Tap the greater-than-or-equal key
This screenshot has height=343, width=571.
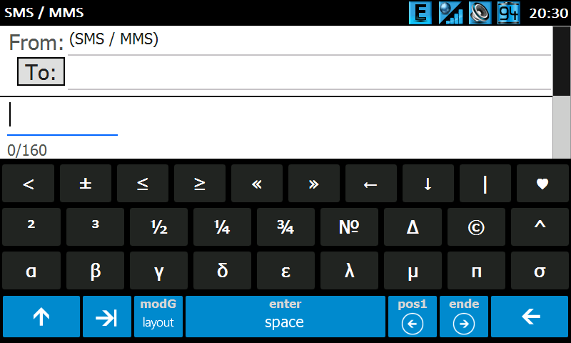[x=200, y=184]
